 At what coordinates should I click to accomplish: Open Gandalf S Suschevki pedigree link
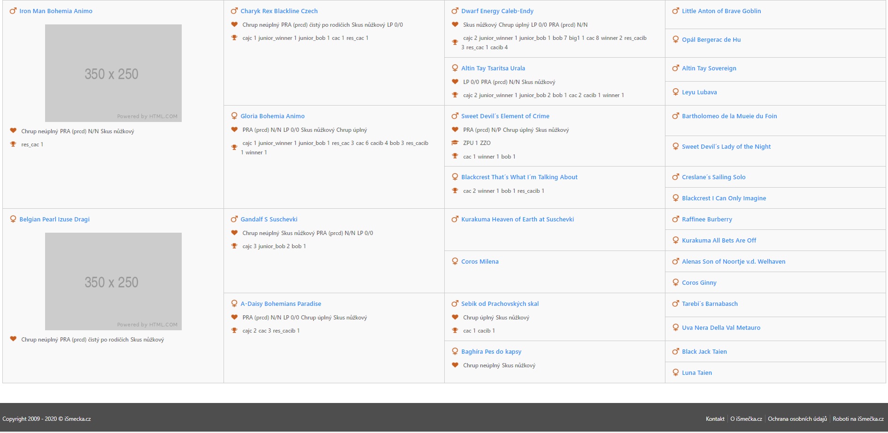point(269,219)
